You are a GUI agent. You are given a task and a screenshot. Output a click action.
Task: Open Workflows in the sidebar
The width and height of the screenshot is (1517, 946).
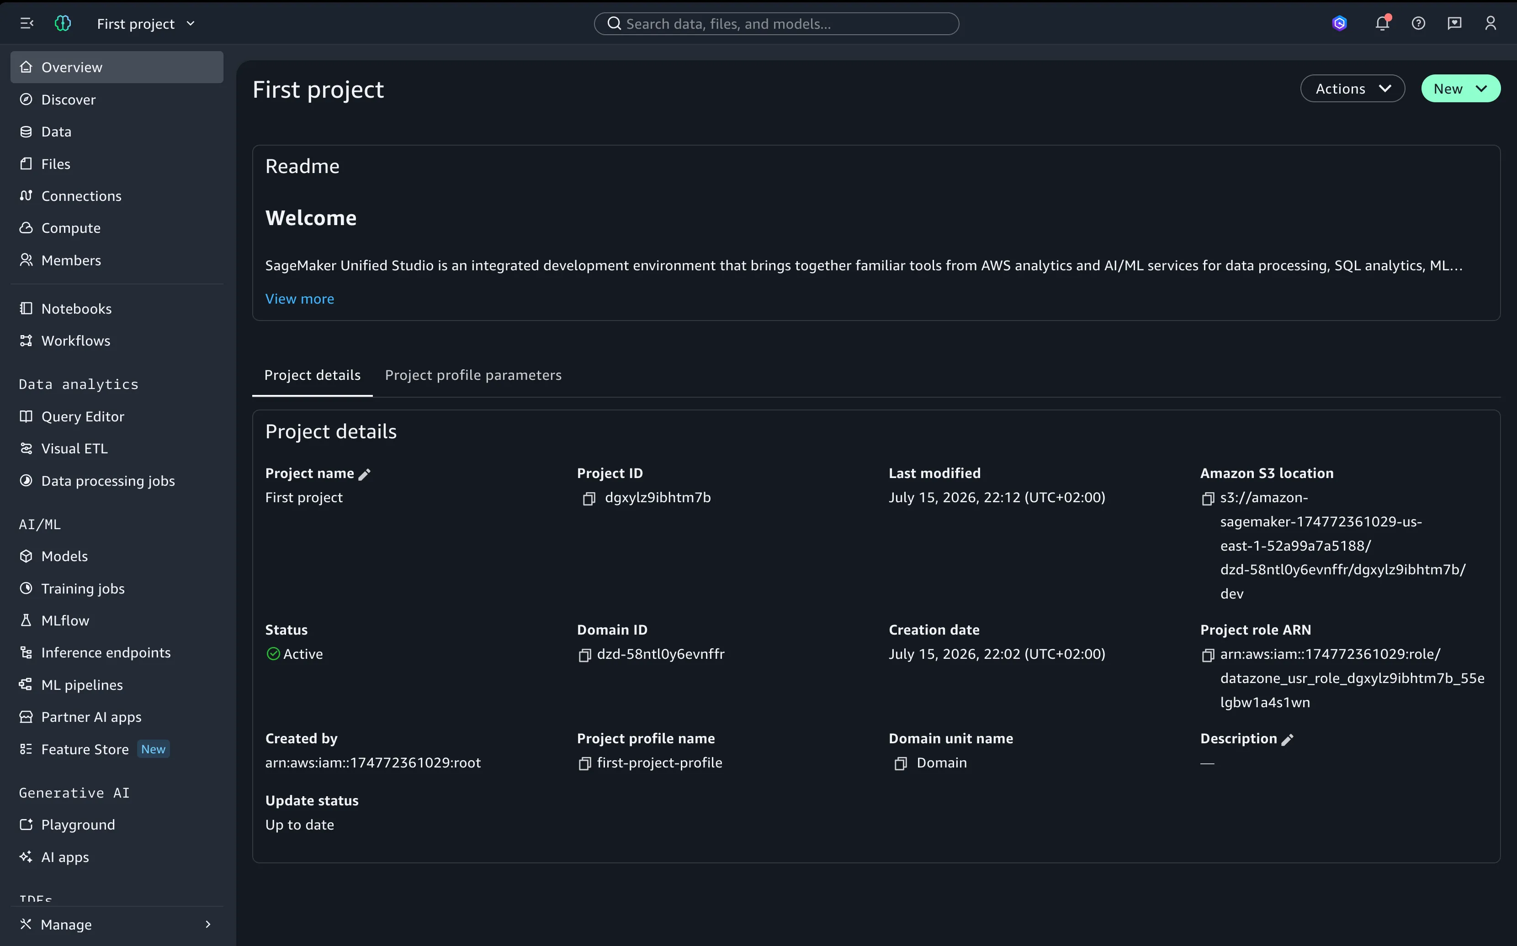(117, 340)
